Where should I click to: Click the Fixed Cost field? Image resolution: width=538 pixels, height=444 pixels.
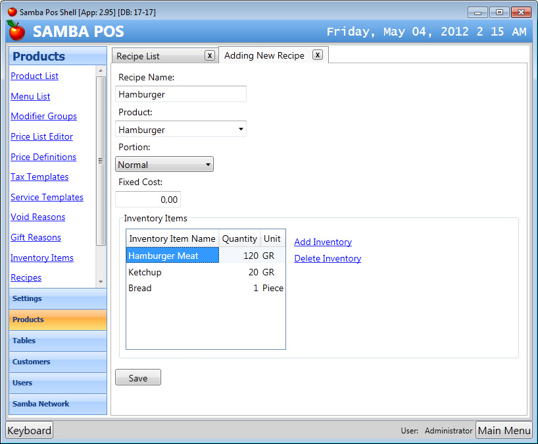point(148,200)
